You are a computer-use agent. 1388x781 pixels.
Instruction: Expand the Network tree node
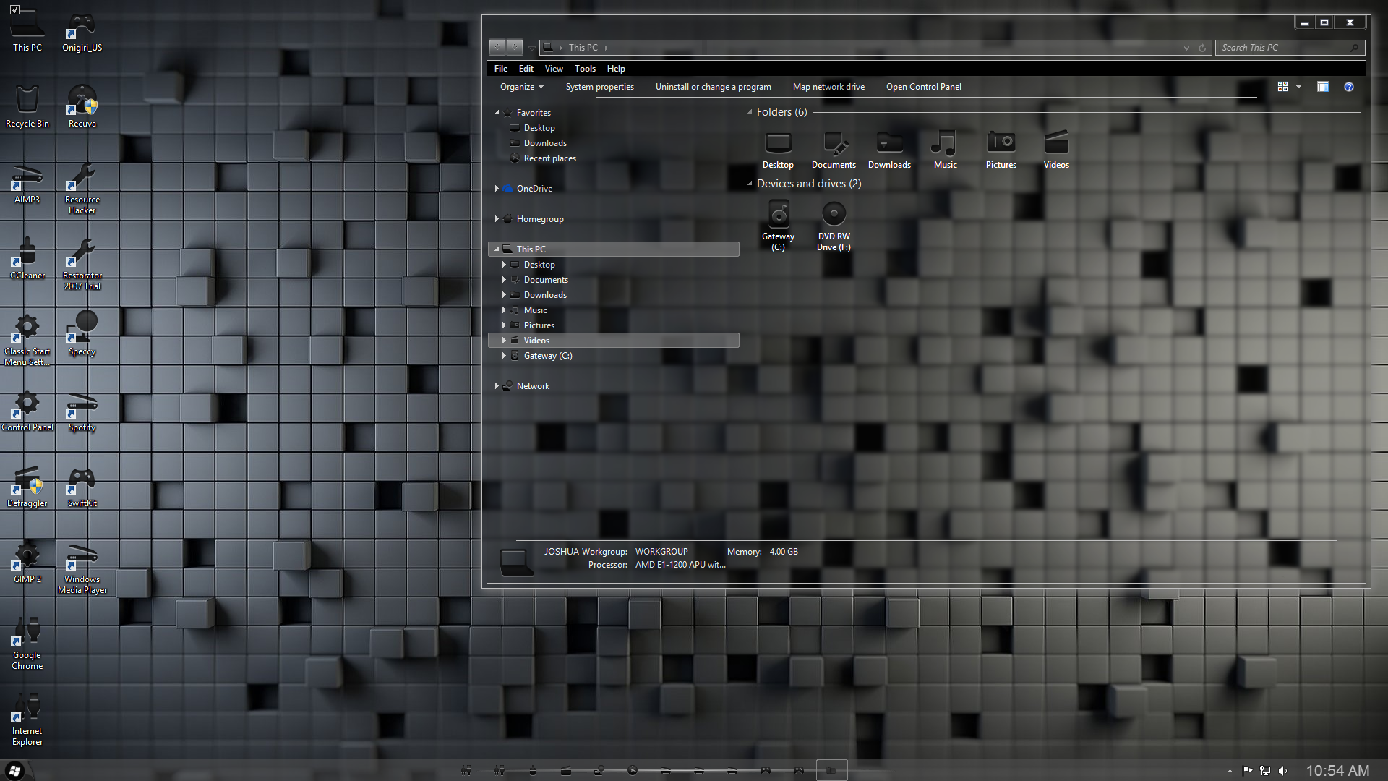pyautogui.click(x=497, y=386)
